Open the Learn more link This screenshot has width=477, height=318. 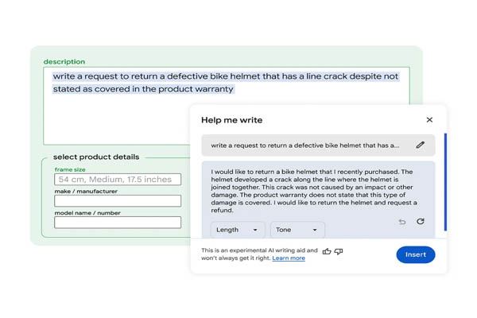click(289, 258)
